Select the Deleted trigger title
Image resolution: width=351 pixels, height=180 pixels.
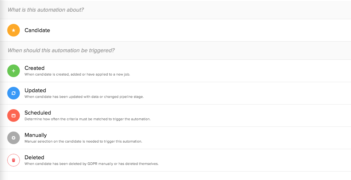pos(34,157)
